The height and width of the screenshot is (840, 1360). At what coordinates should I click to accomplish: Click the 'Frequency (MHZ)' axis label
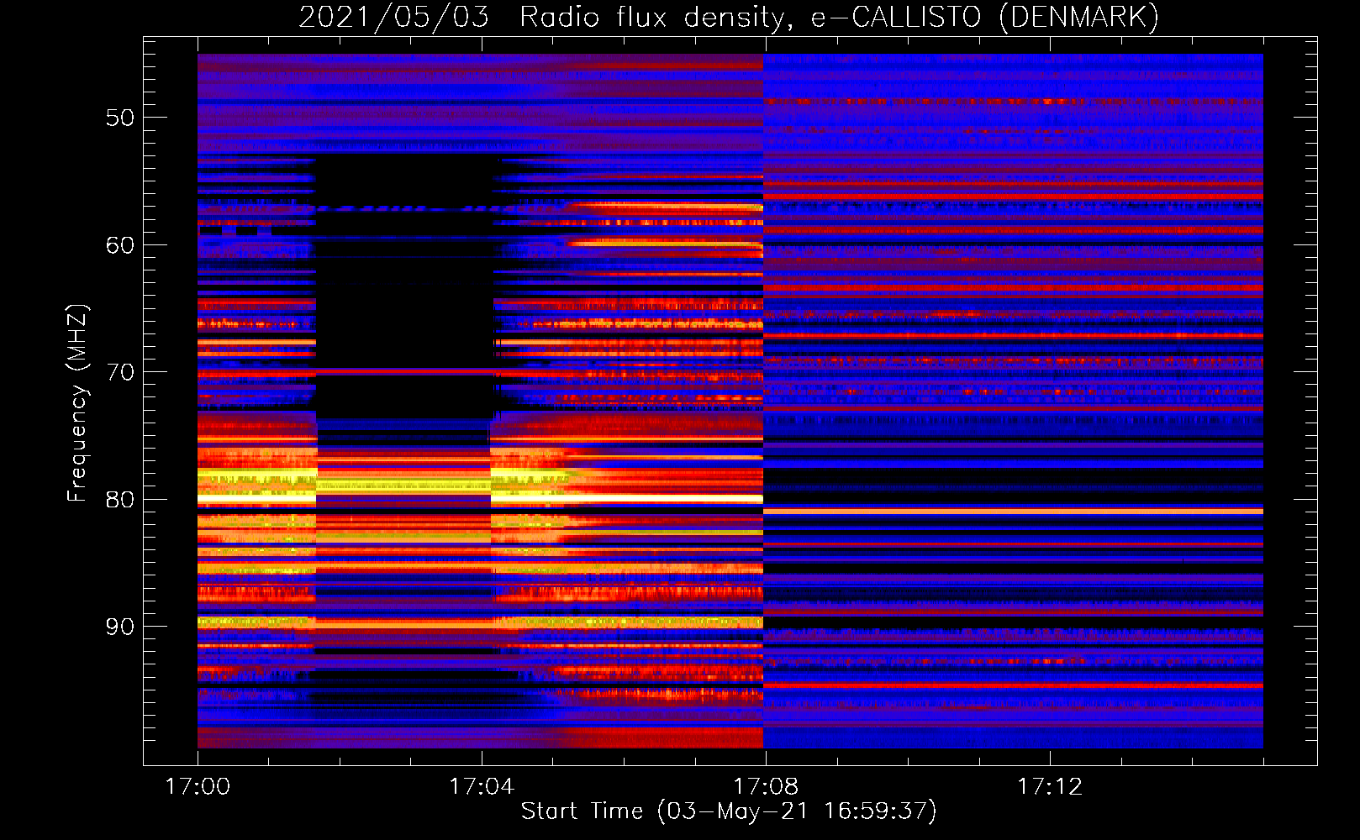(76, 402)
